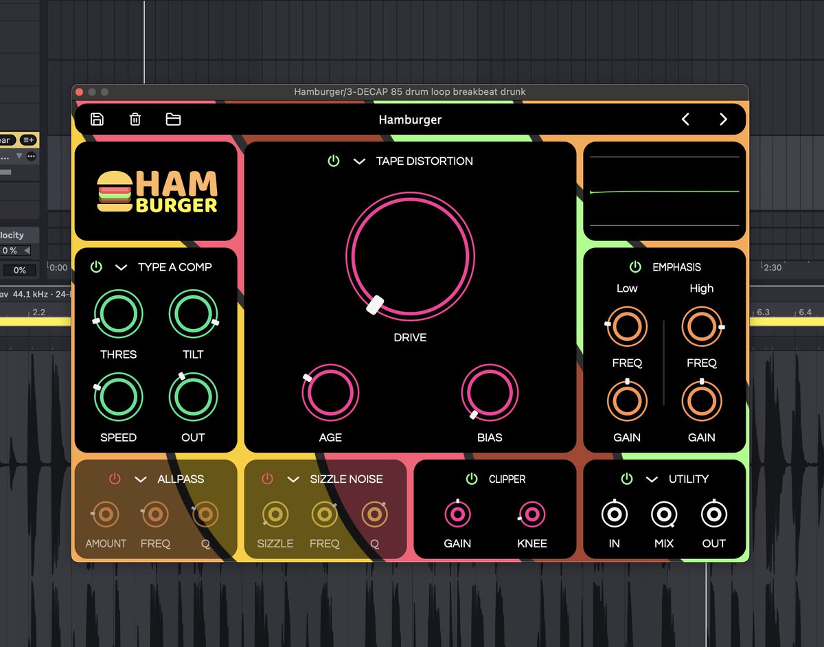824x647 pixels.
Task: Open the preset folder icon
Action: (173, 120)
